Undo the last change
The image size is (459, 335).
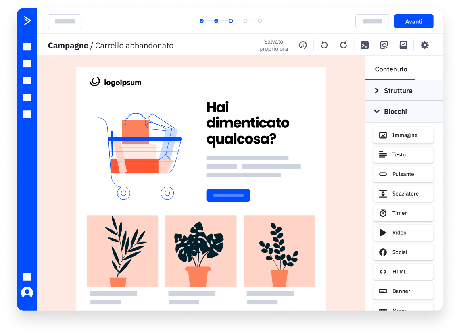click(324, 45)
